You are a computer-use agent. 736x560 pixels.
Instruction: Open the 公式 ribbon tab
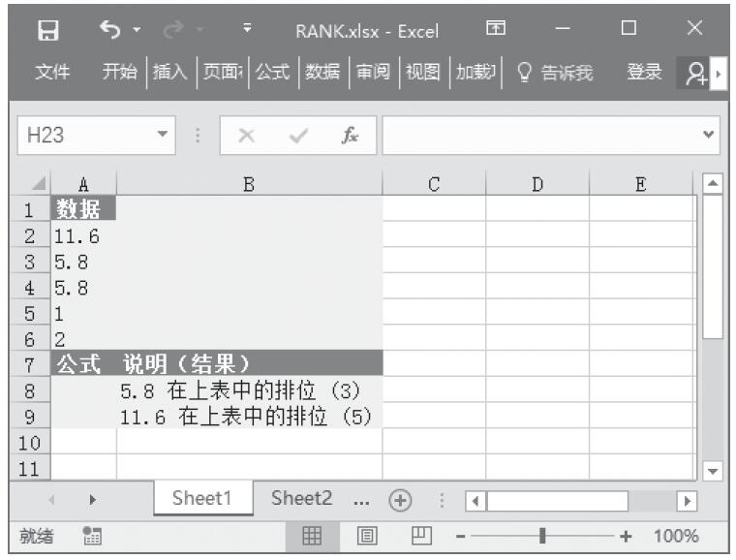276,73
